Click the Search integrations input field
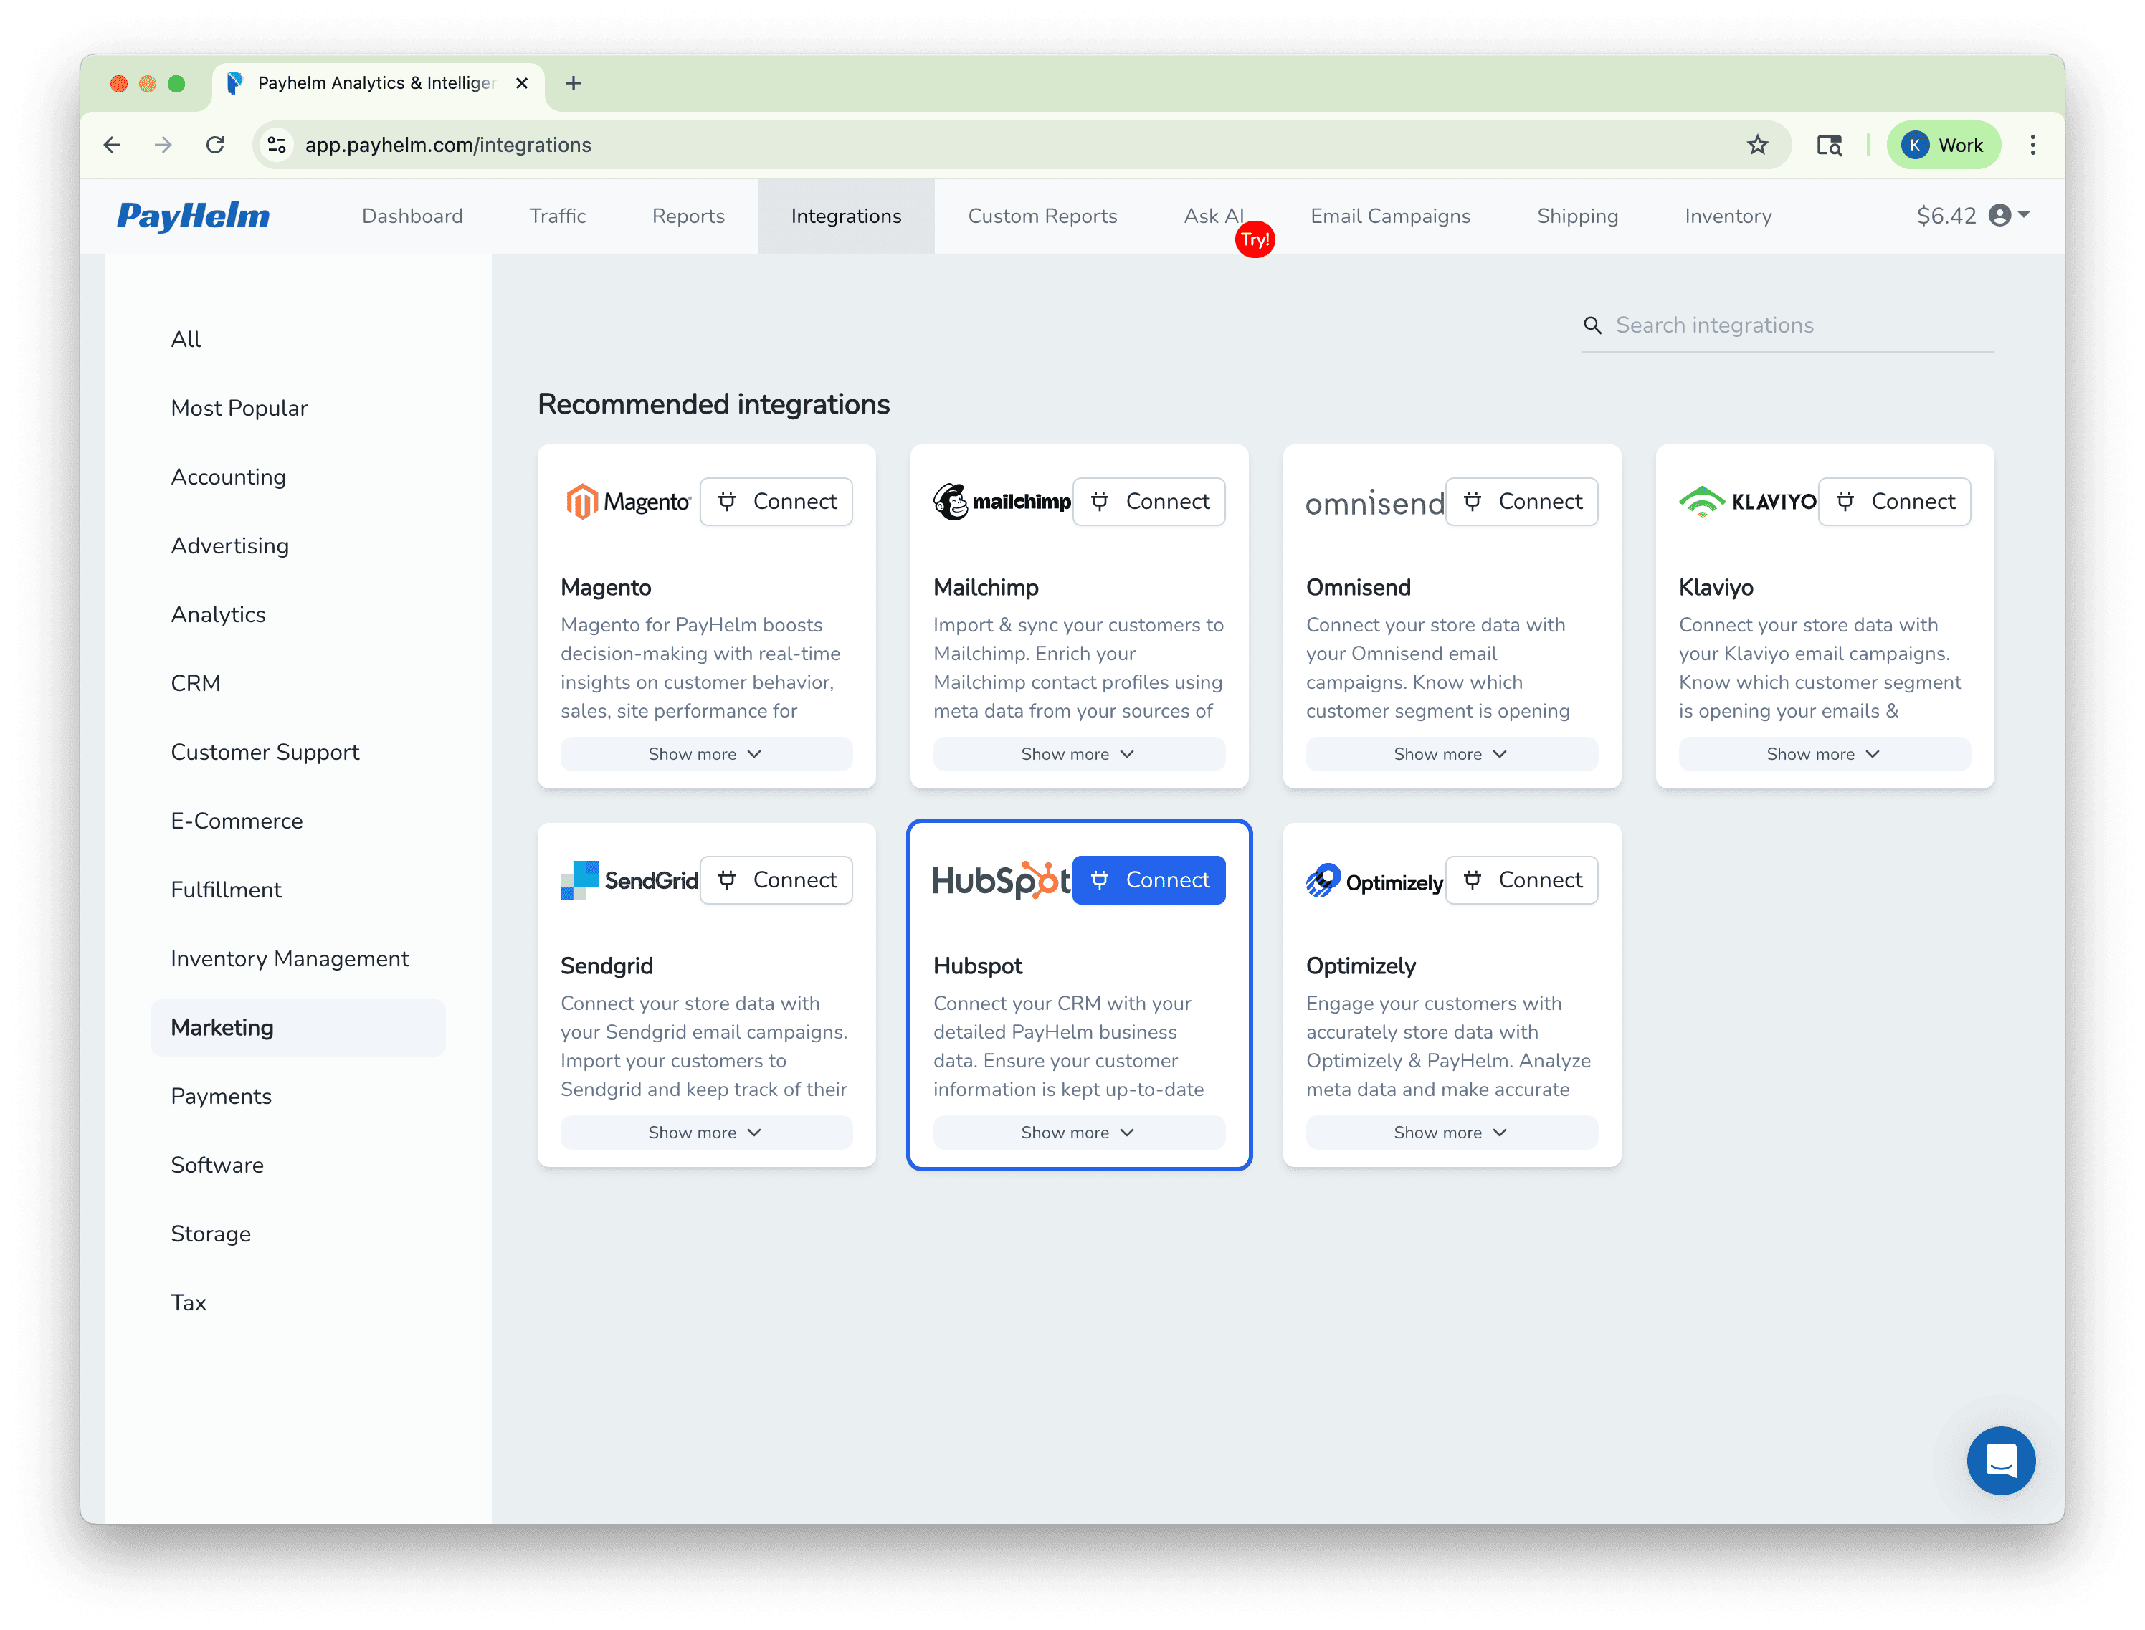 (1794, 325)
